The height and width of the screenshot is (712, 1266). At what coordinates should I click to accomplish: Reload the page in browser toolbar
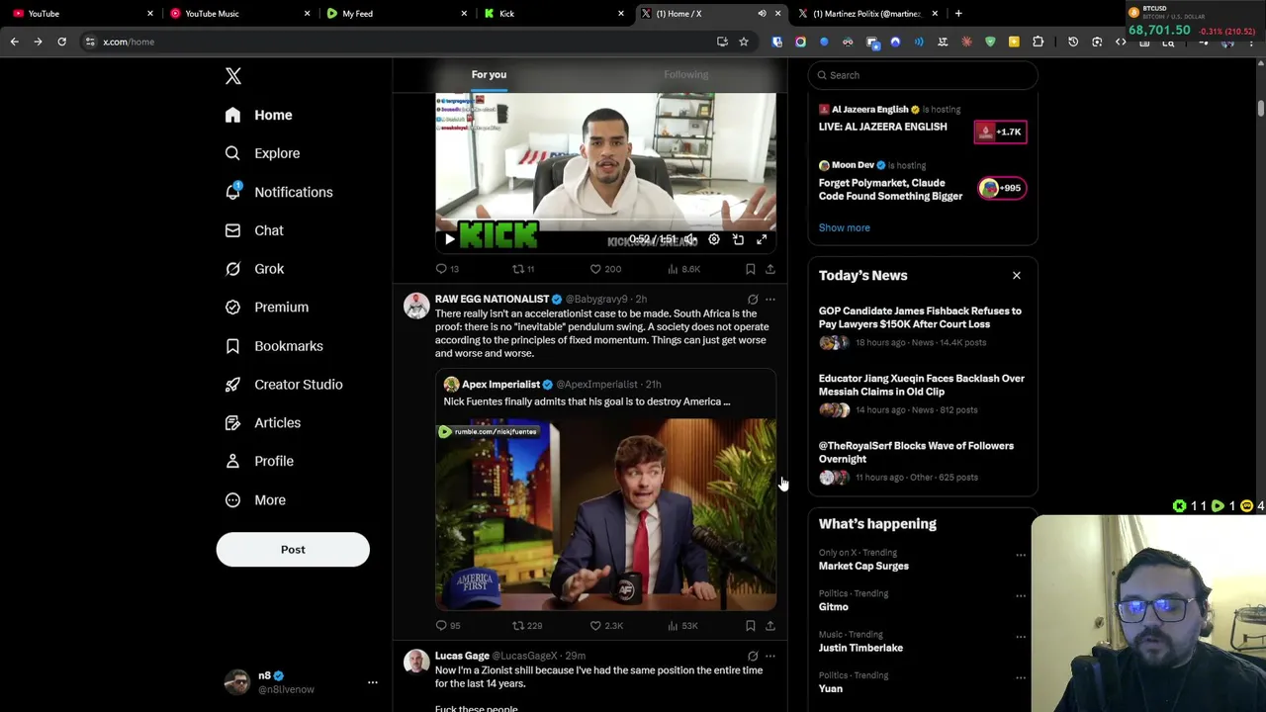[61, 42]
